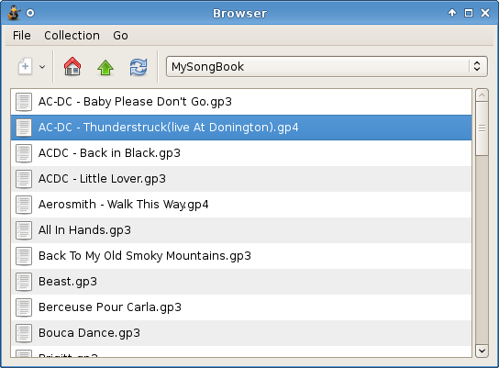Click file icon beside Beast.gp3
This screenshot has height=368, width=499.
coord(24,282)
